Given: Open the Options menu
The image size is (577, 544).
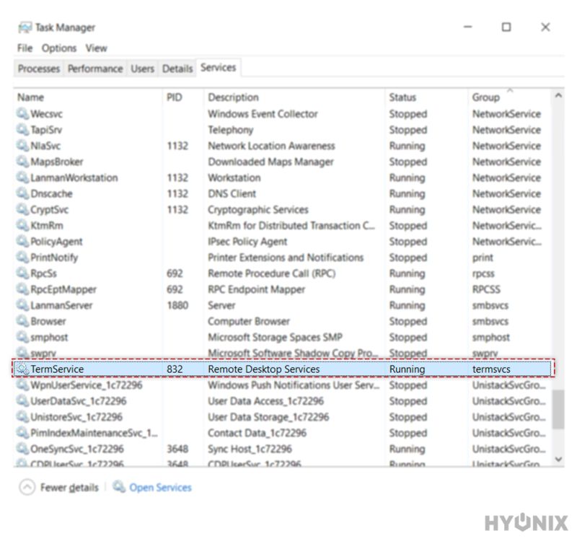Looking at the screenshot, I should click(59, 48).
